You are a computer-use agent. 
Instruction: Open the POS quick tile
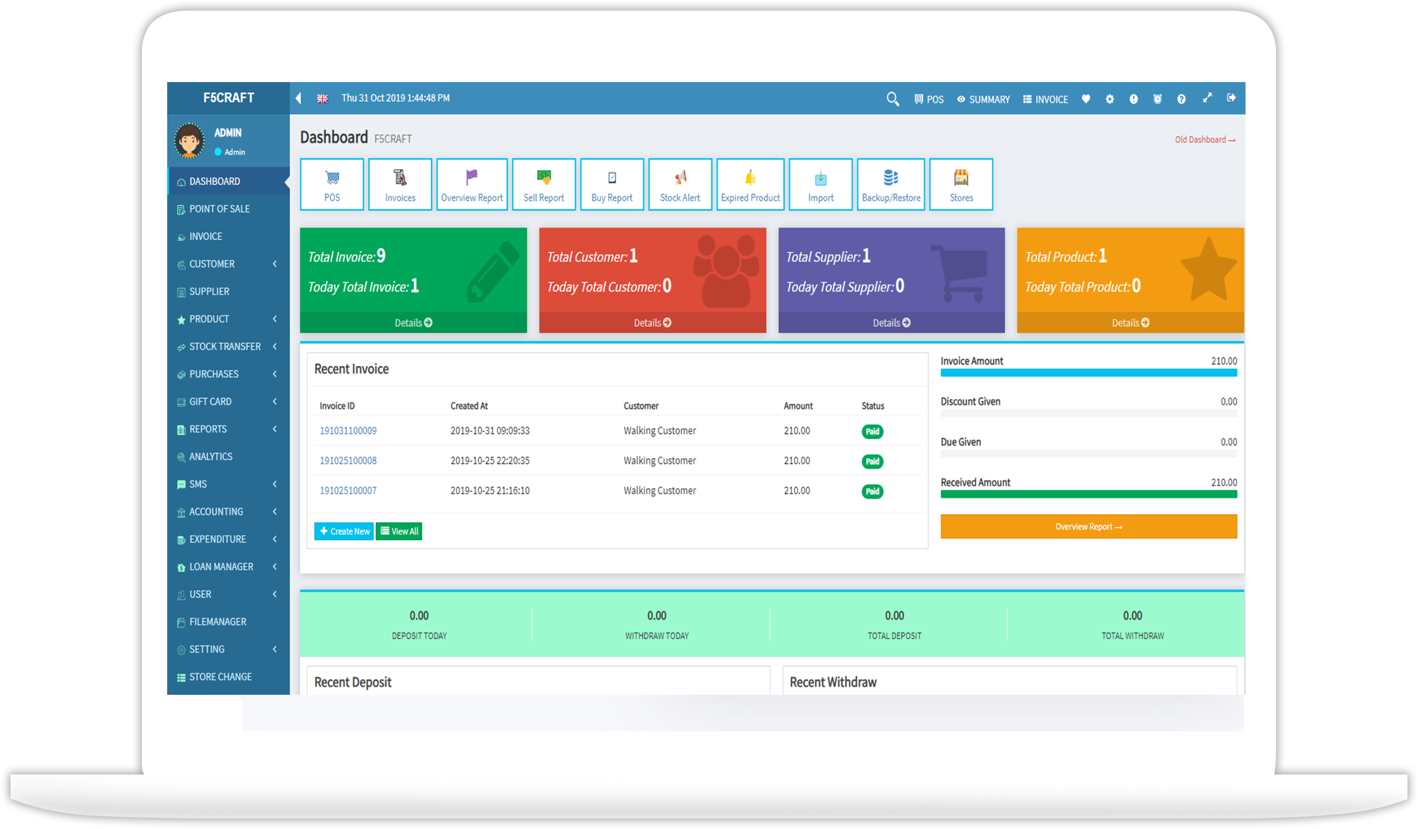coord(332,184)
